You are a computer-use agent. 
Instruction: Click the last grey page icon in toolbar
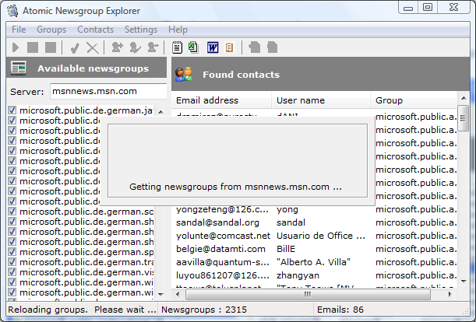(x=273, y=47)
